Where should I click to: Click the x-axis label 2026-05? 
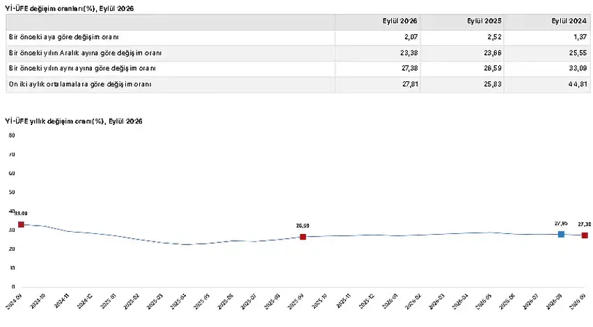(484, 302)
